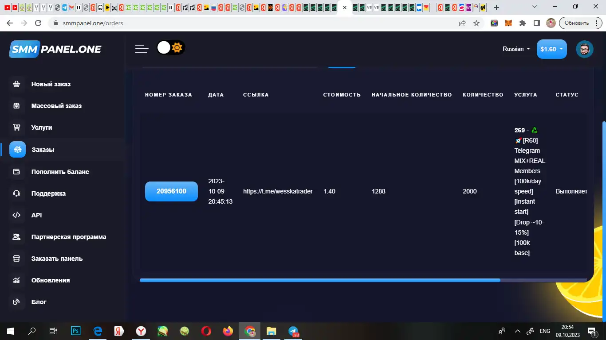
Task: Click the 2000 quantity value
Action: (x=470, y=191)
